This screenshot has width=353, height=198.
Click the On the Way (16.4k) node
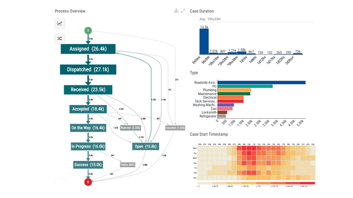(x=88, y=128)
